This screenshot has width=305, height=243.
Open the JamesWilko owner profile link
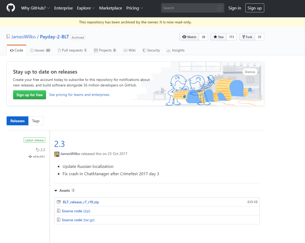[x=23, y=37]
